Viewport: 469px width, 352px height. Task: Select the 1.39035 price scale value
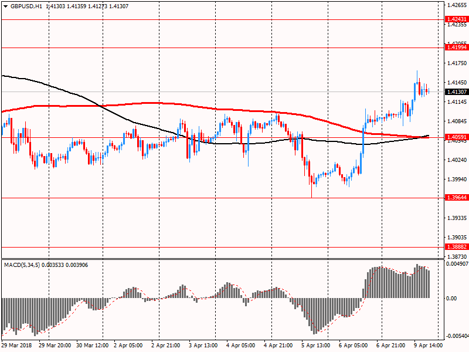tap(457, 238)
